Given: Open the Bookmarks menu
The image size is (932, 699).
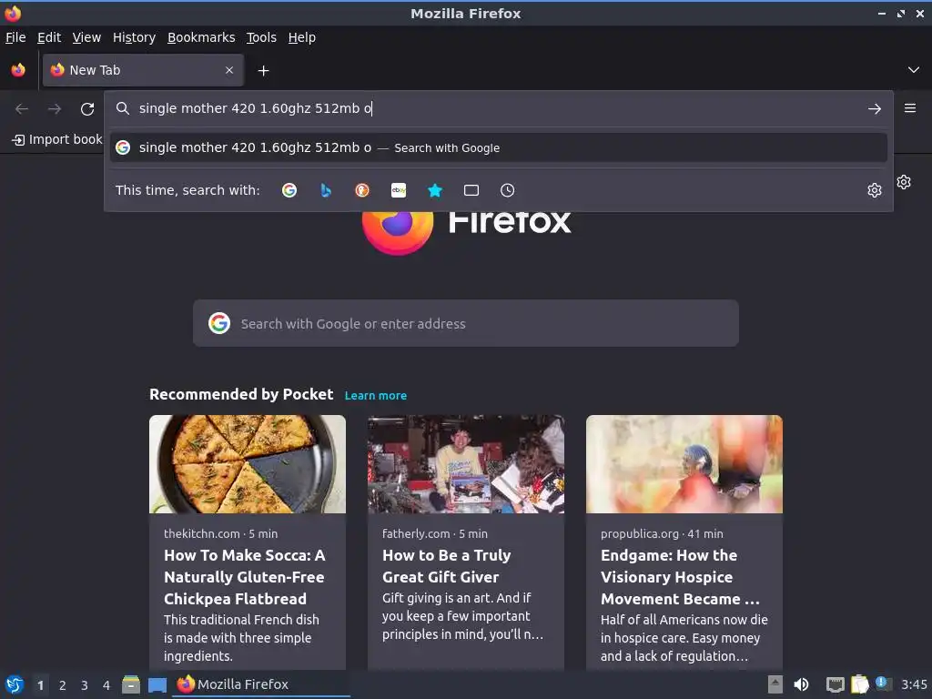Looking at the screenshot, I should pos(201,37).
